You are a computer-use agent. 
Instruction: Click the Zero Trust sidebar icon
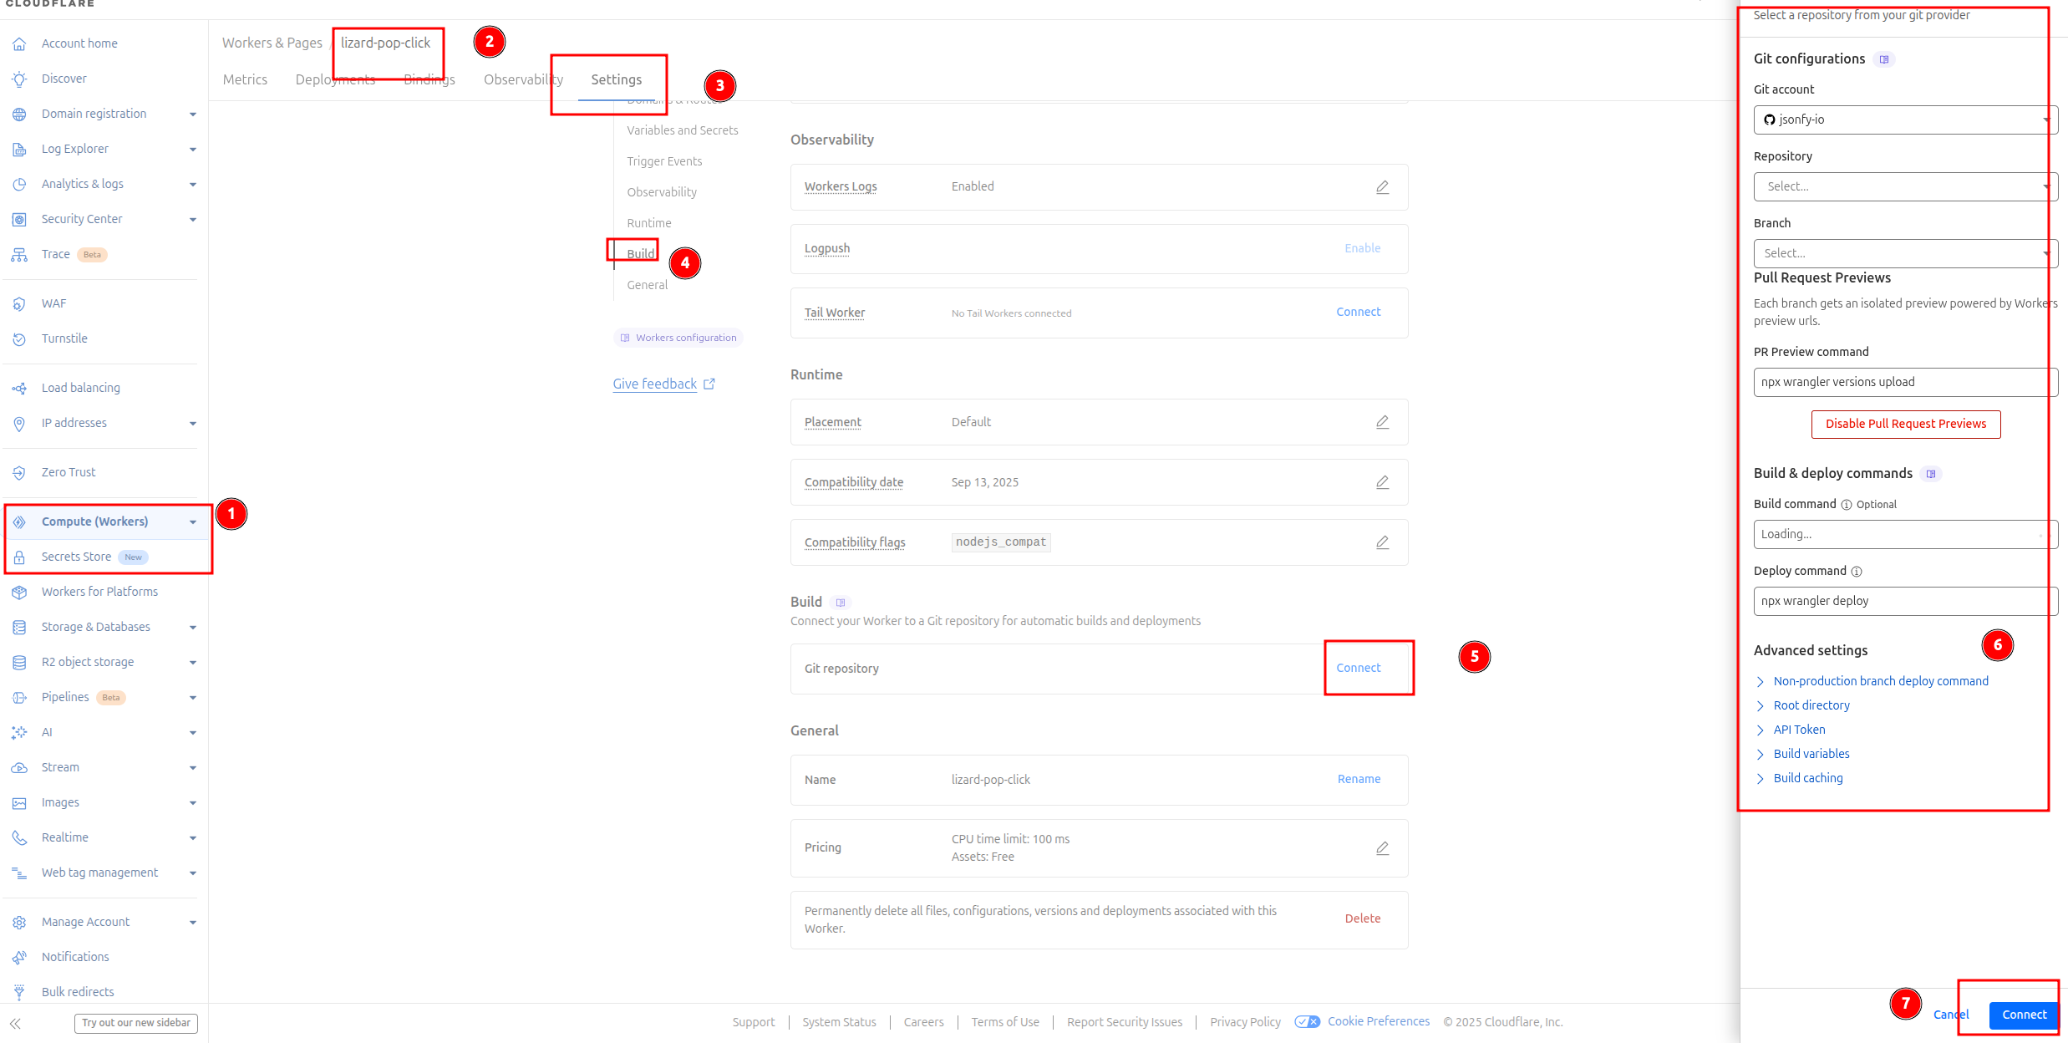[x=19, y=473]
